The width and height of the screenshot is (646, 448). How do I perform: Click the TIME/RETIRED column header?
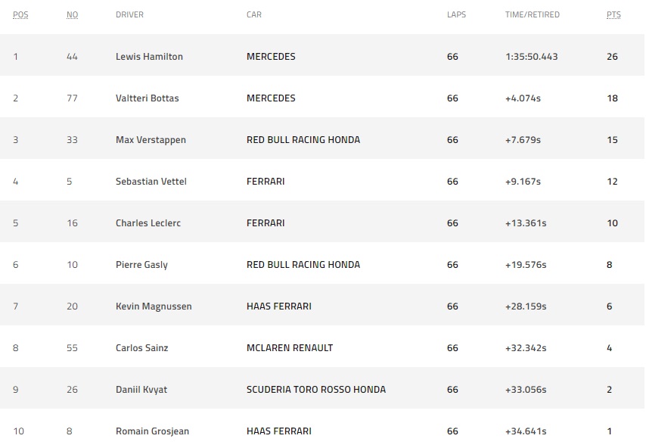point(533,14)
